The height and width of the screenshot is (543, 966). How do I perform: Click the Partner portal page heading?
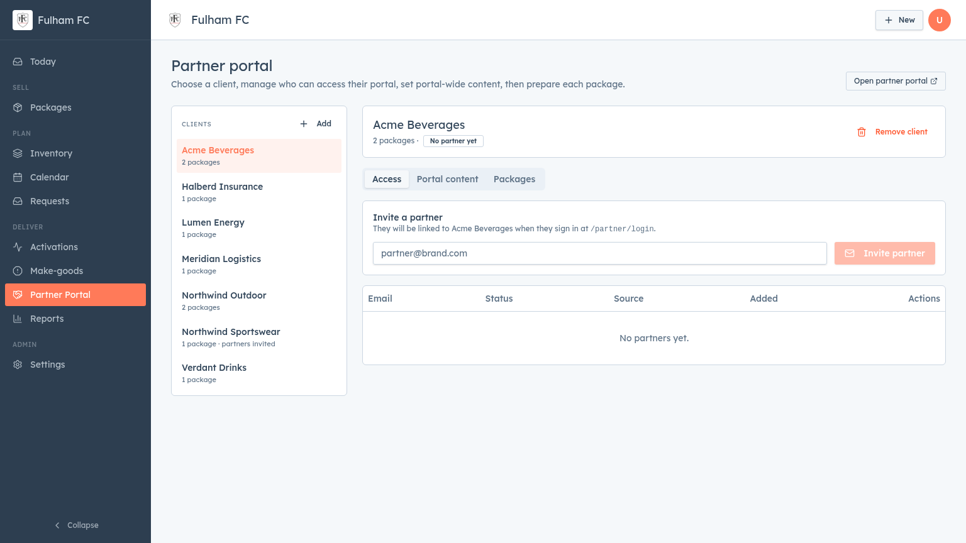coord(222,66)
